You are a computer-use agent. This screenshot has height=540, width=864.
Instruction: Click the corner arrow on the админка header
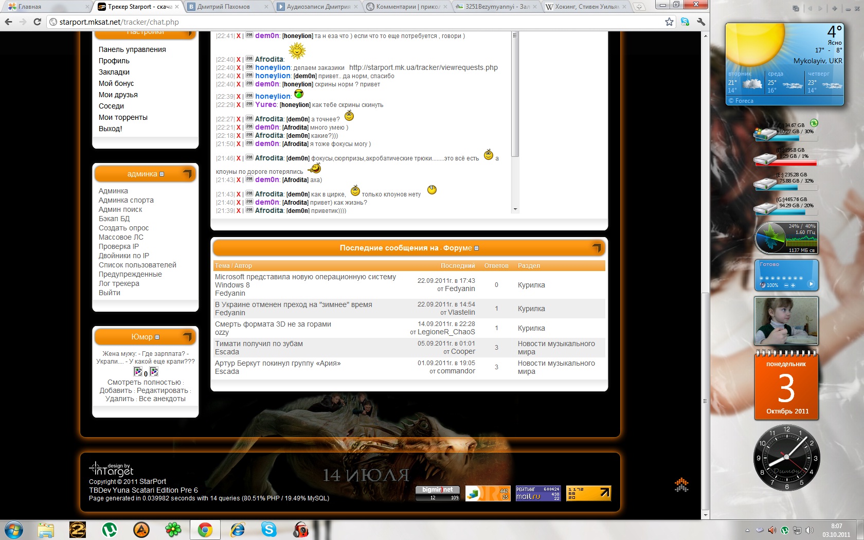[188, 174]
